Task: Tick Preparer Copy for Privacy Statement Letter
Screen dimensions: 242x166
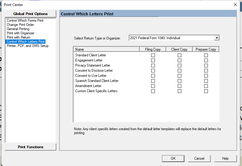Action: [x=206, y=66]
